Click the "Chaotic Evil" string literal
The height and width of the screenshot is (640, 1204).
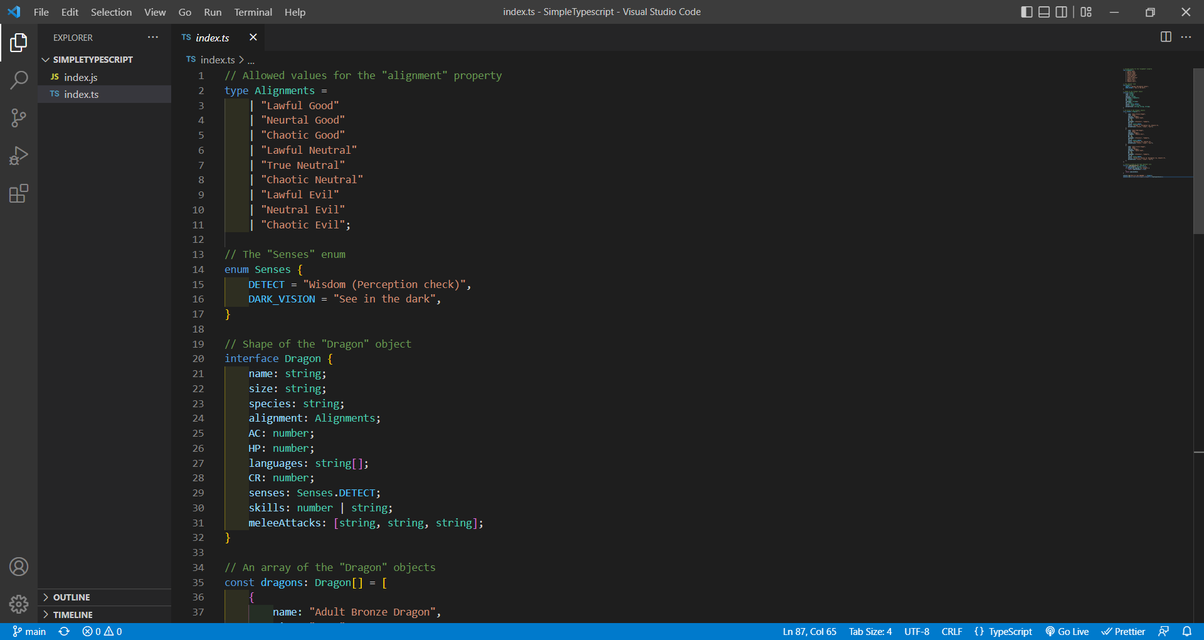click(x=303, y=225)
